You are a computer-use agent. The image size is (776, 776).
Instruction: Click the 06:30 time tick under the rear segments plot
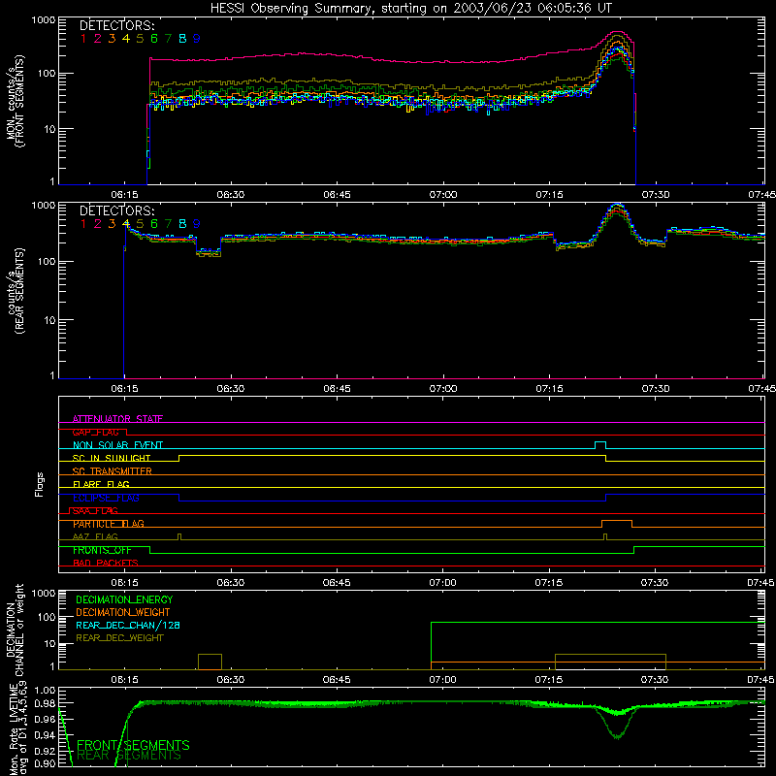pyautogui.click(x=231, y=389)
